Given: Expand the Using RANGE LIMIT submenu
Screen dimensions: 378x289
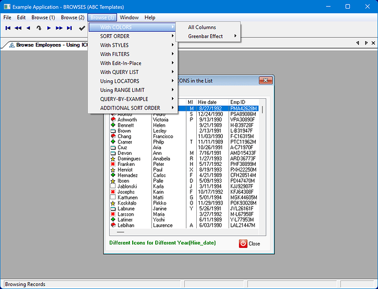Looking at the screenshot, I should tap(132, 90).
